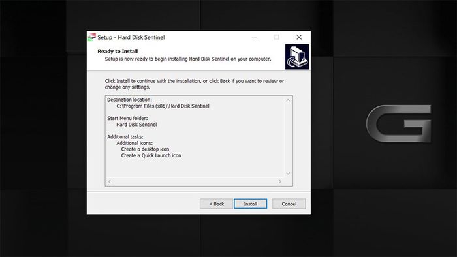
Task: Click the disabled maximize button in title bar
Action: 276,37
